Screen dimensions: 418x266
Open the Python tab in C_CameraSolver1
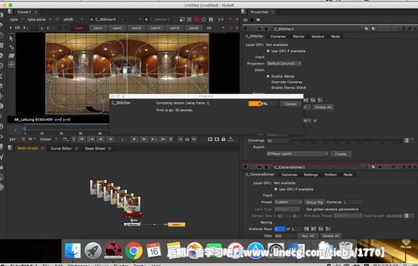(331, 174)
